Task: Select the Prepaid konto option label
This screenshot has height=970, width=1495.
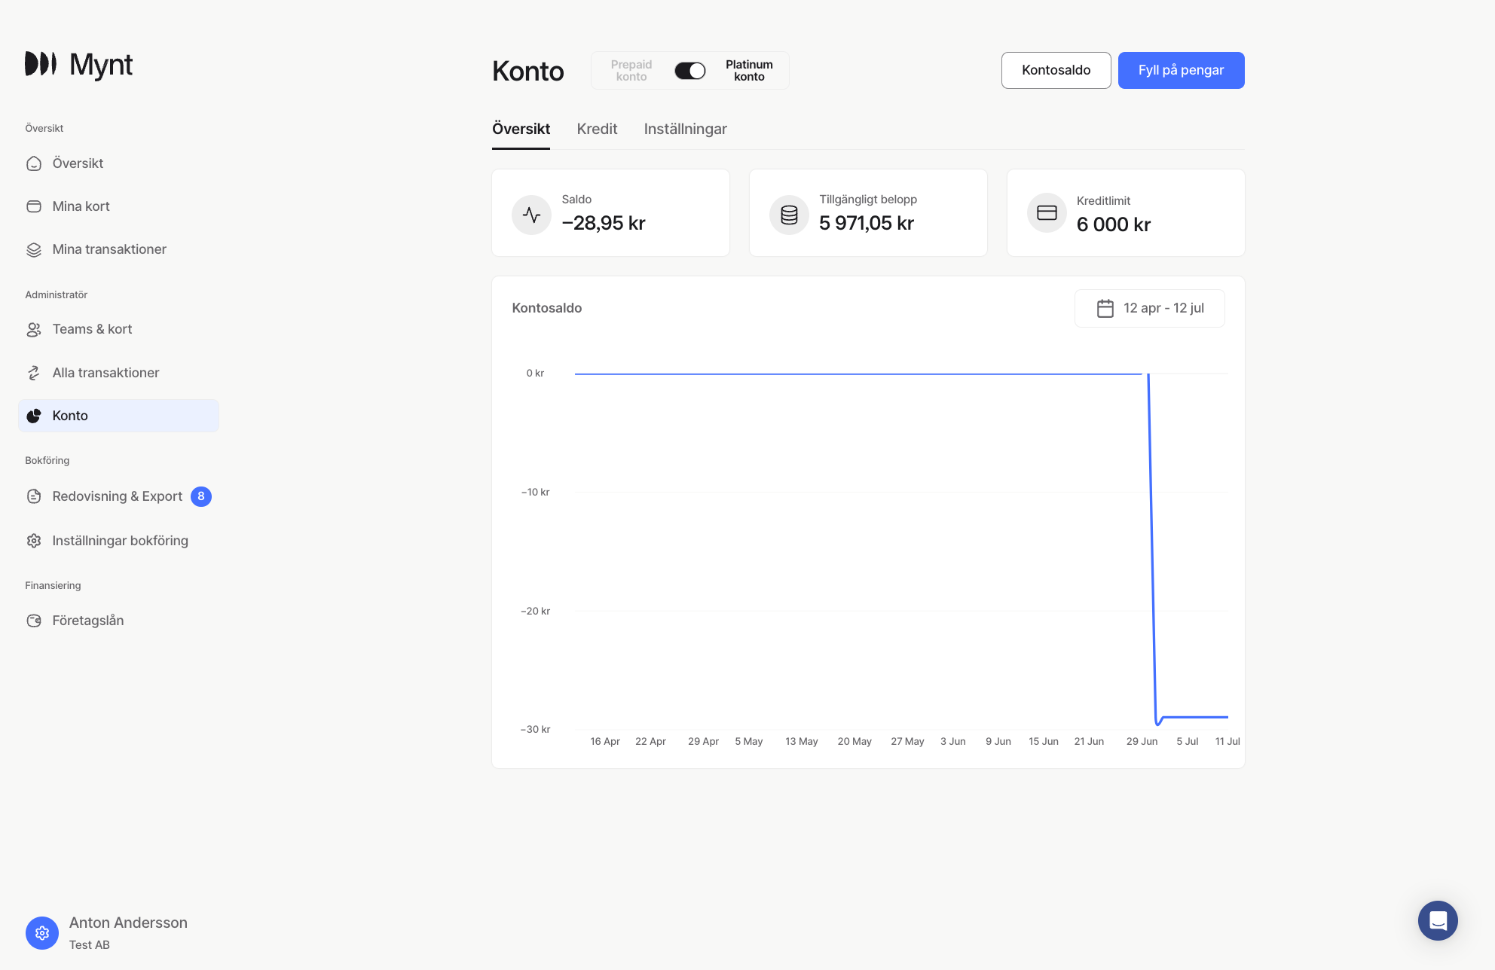Action: (631, 71)
